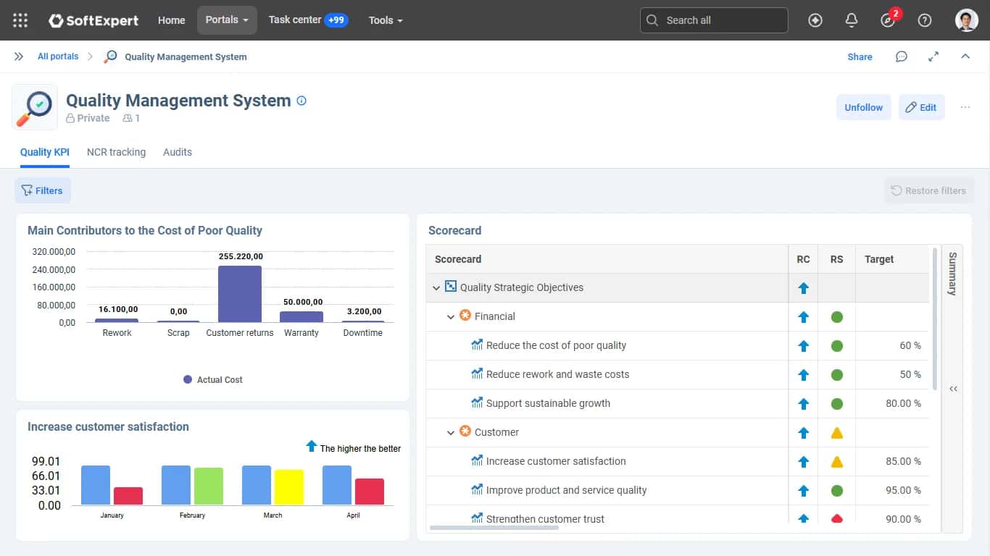
Task: Click the Edit portal button
Action: 921,107
